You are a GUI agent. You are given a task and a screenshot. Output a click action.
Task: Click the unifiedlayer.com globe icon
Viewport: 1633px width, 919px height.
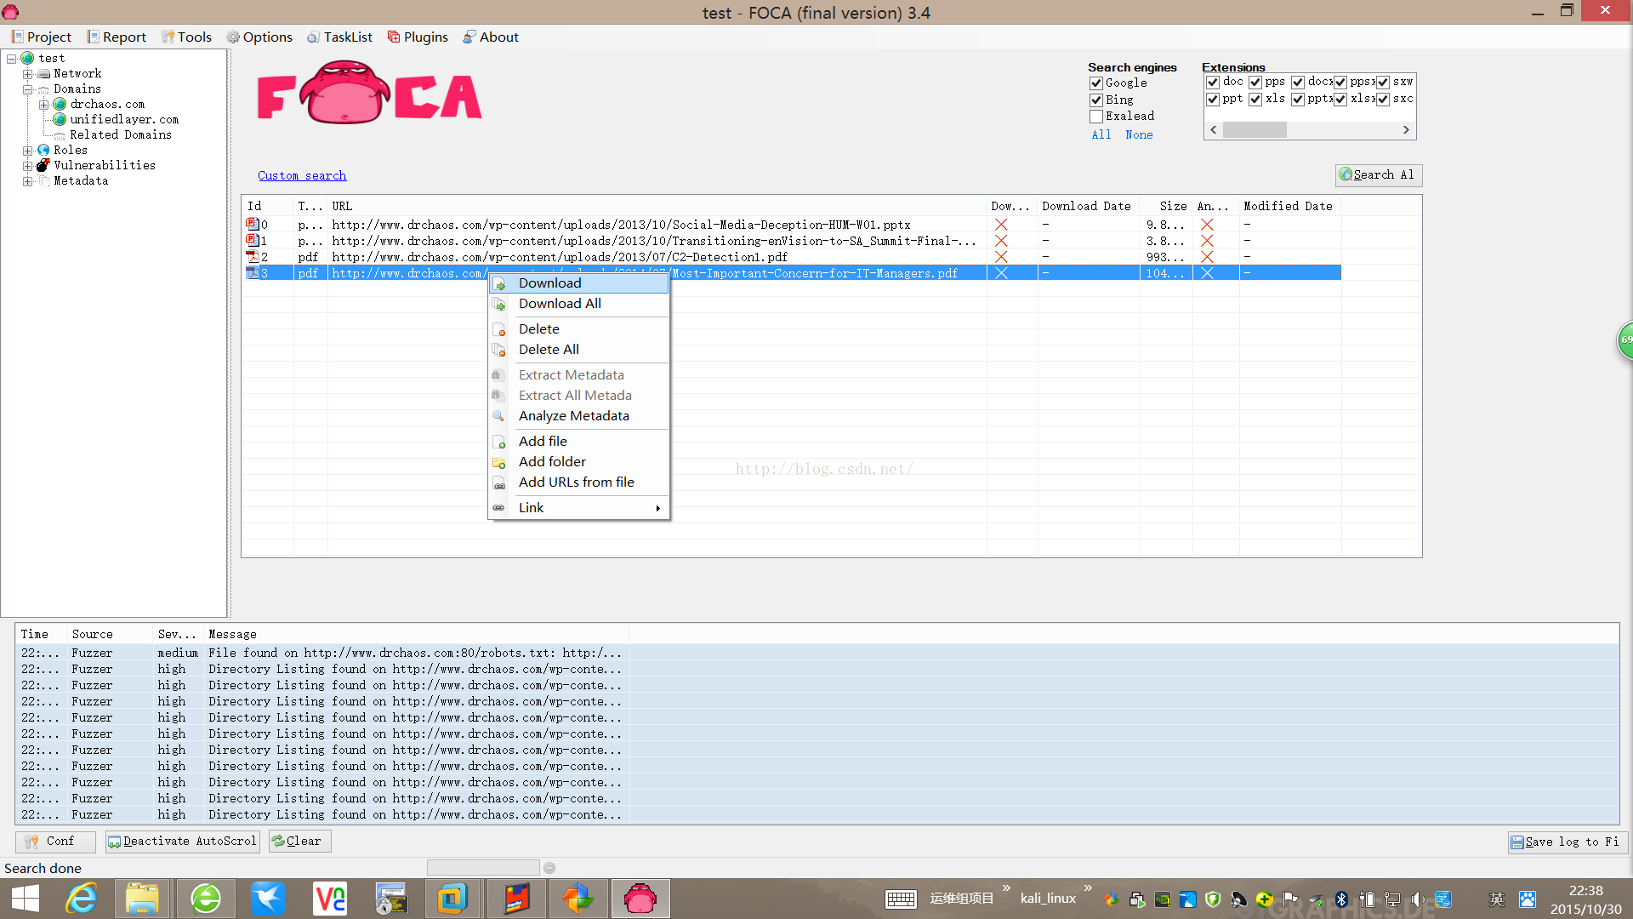(x=60, y=120)
